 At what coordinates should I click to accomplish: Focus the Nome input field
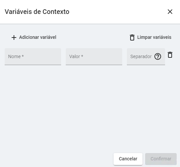point(33,56)
